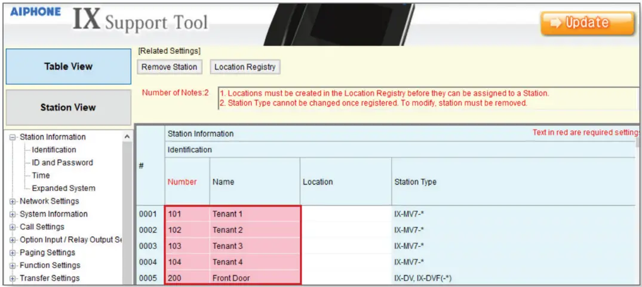642x287 pixels.
Task: Switch to Table View
Action: tap(68, 67)
